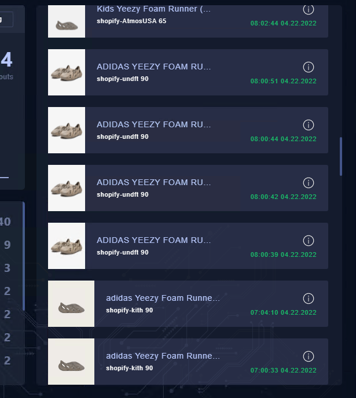
Task: Click checkout list vertical scrollbar thumb
Action: (x=341, y=156)
